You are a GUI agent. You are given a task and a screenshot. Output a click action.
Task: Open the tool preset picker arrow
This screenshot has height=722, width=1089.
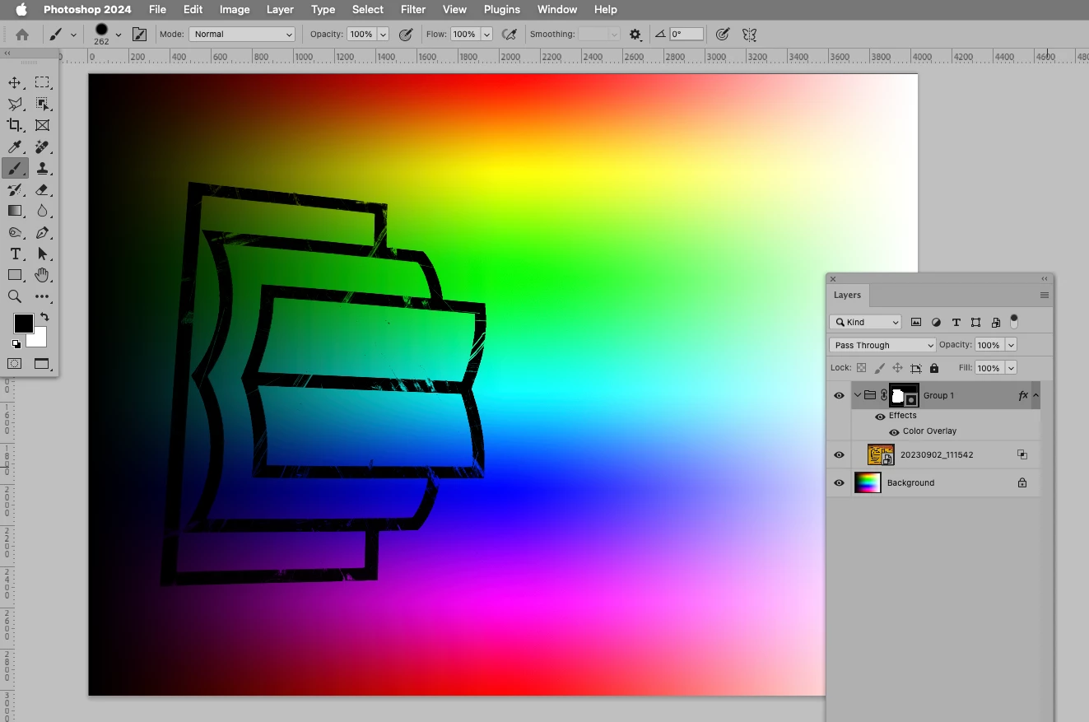point(73,35)
